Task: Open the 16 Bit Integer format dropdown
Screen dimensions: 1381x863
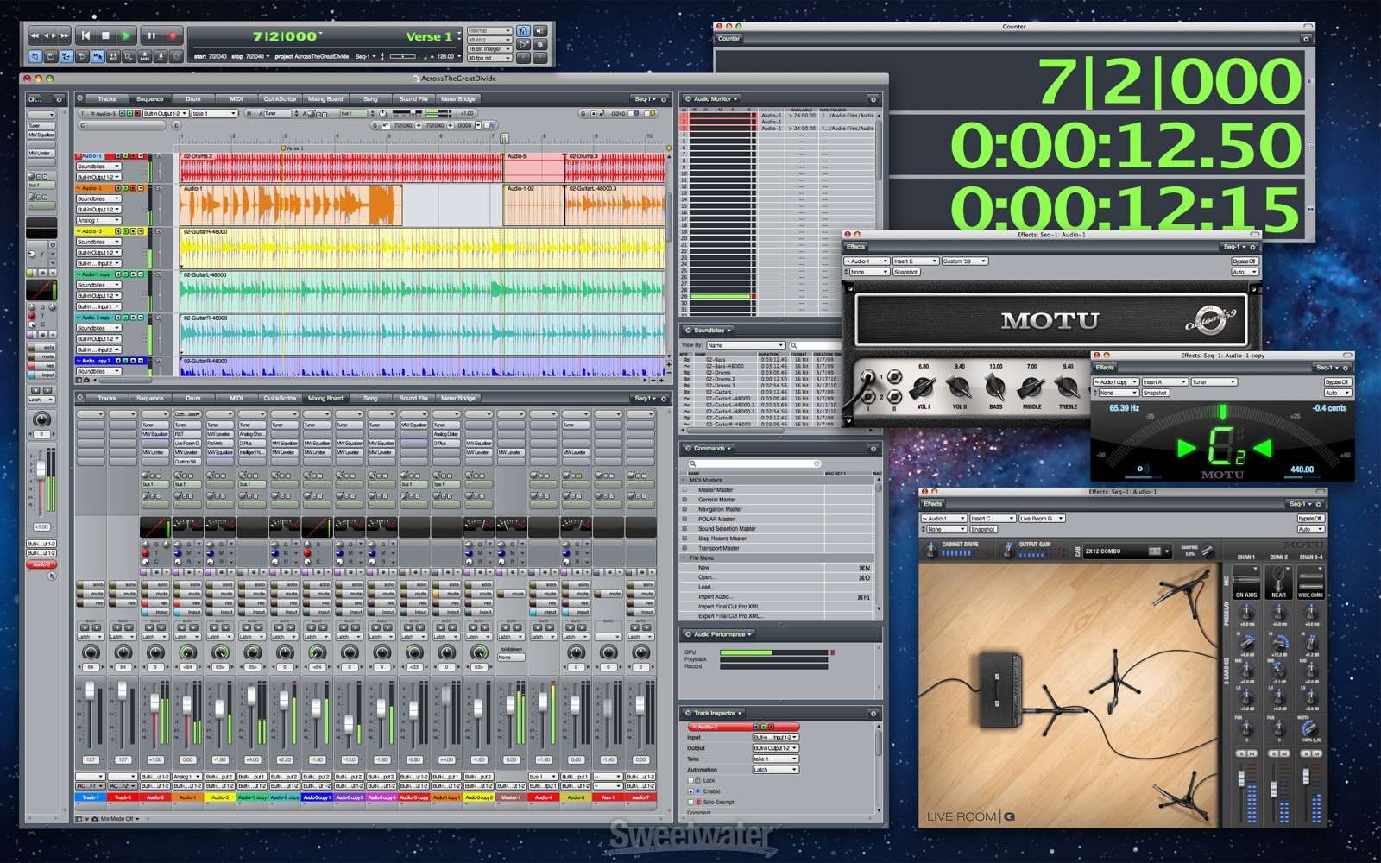Action: coord(489,49)
